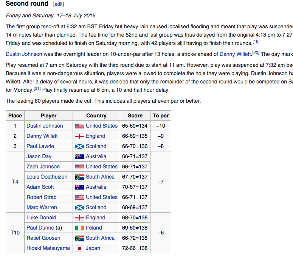Open Retief Goosen's player link
293x259 pixels.
point(44,238)
